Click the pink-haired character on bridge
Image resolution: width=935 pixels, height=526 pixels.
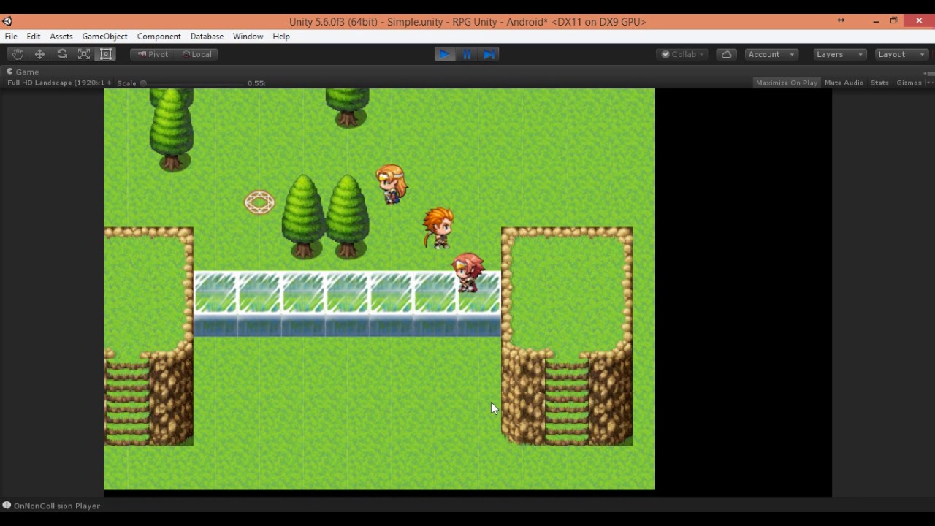[x=467, y=272]
